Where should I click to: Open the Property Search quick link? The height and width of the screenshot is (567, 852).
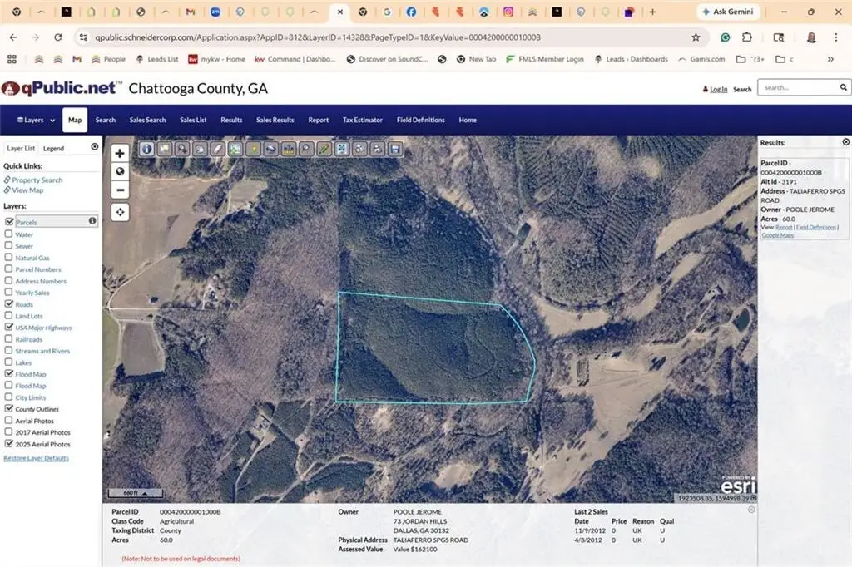37,180
